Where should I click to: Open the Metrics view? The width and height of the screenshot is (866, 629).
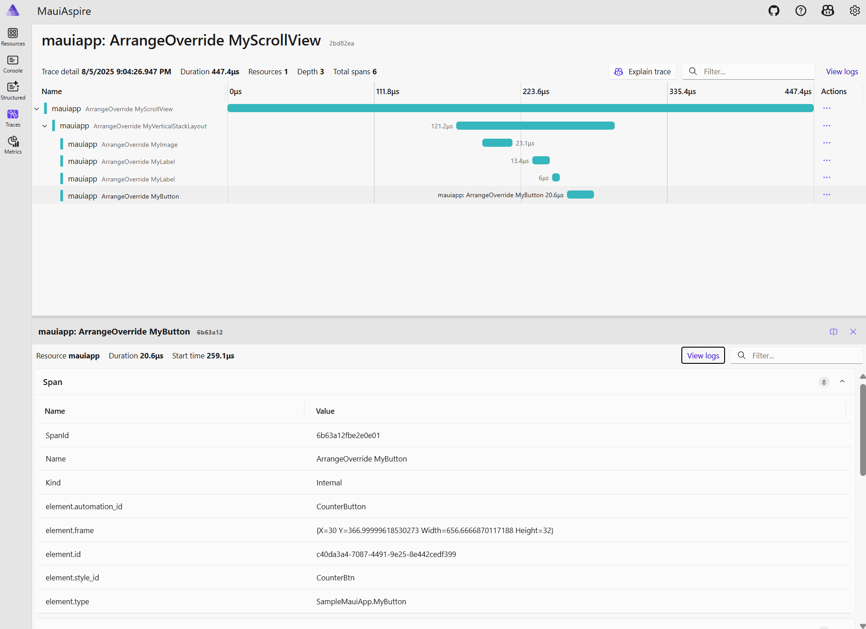tap(13, 144)
